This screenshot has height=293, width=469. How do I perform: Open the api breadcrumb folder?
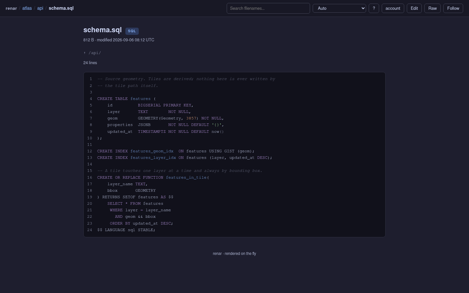click(40, 8)
